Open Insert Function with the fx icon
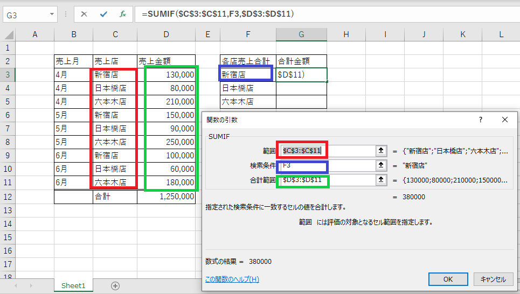This screenshot has width=520, height=294. (123, 14)
